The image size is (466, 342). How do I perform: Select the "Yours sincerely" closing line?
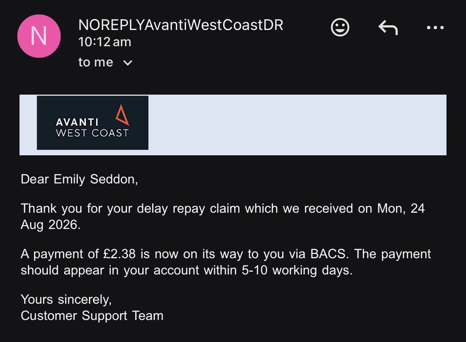click(66, 300)
